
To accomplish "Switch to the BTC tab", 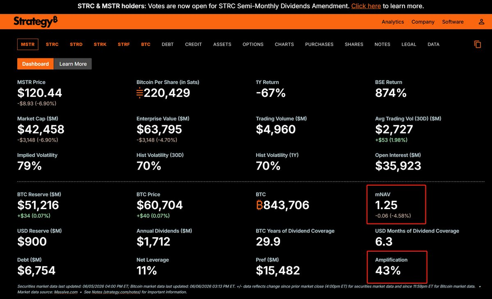I will pos(146,44).
